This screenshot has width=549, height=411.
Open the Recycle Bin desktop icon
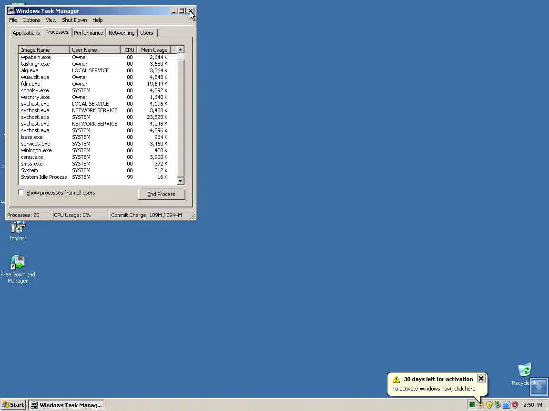pos(524,374)
